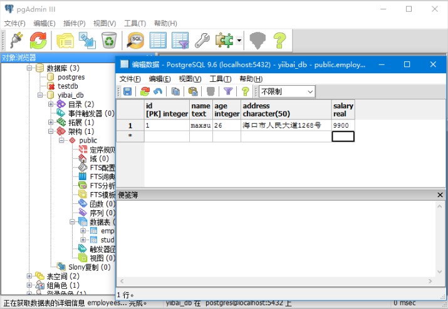The width and height of the screenshot is (448, 309).
Task: Collapse the public schema node
Action: [61, 140]
